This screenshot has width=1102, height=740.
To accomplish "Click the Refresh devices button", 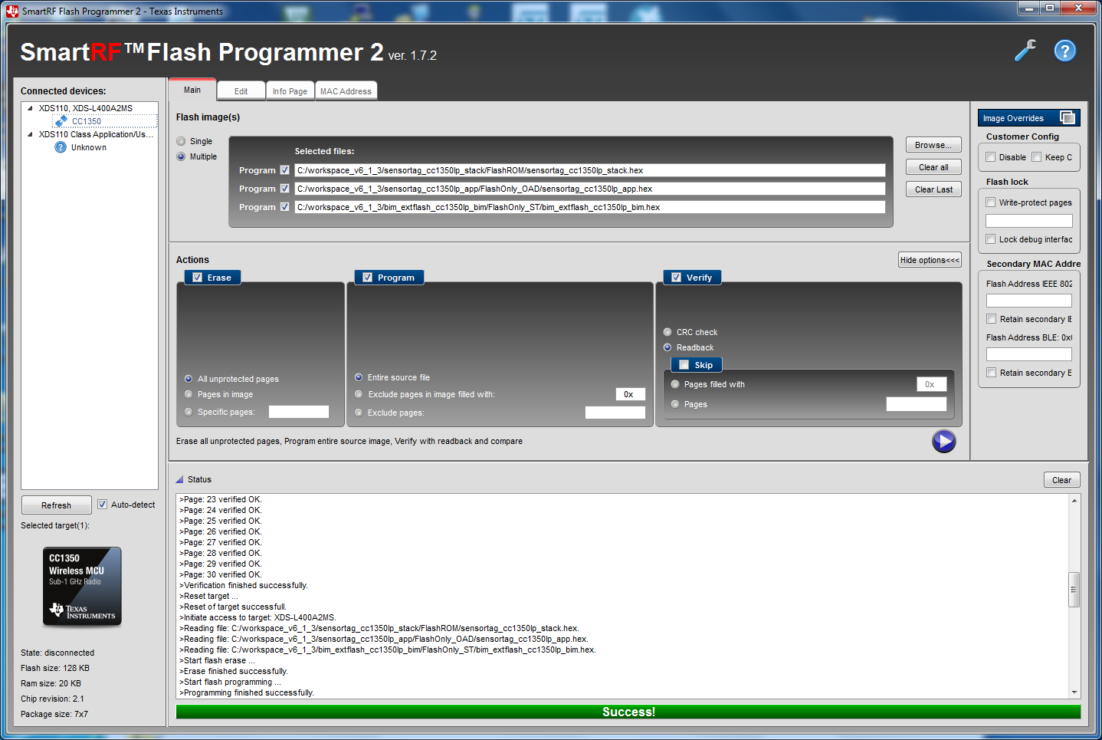I will pos(56,505).
